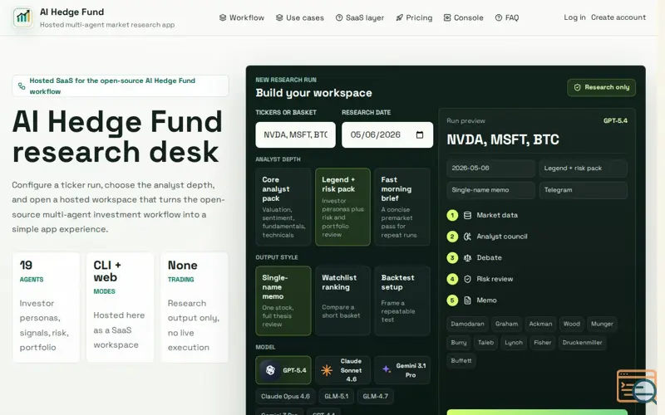Click the CLI + web Modes stat card

[120, 307]
